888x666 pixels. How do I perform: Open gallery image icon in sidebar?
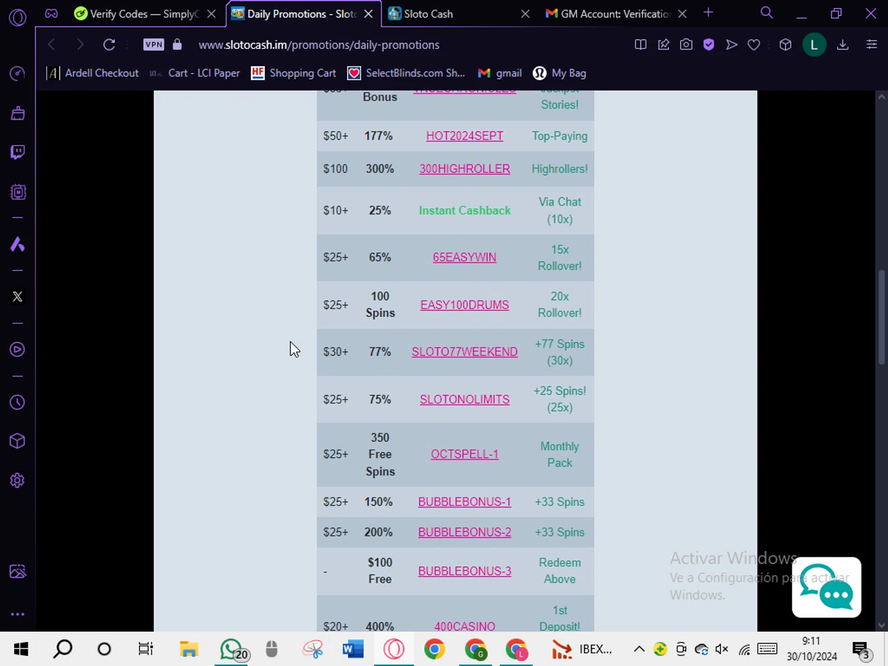point(18,571)
